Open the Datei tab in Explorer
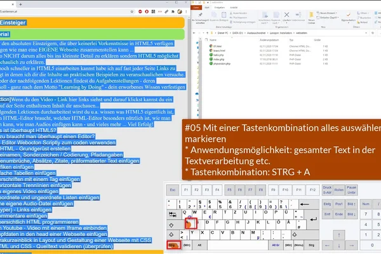The height and width of the screenshot is (254, 381). 196,8
